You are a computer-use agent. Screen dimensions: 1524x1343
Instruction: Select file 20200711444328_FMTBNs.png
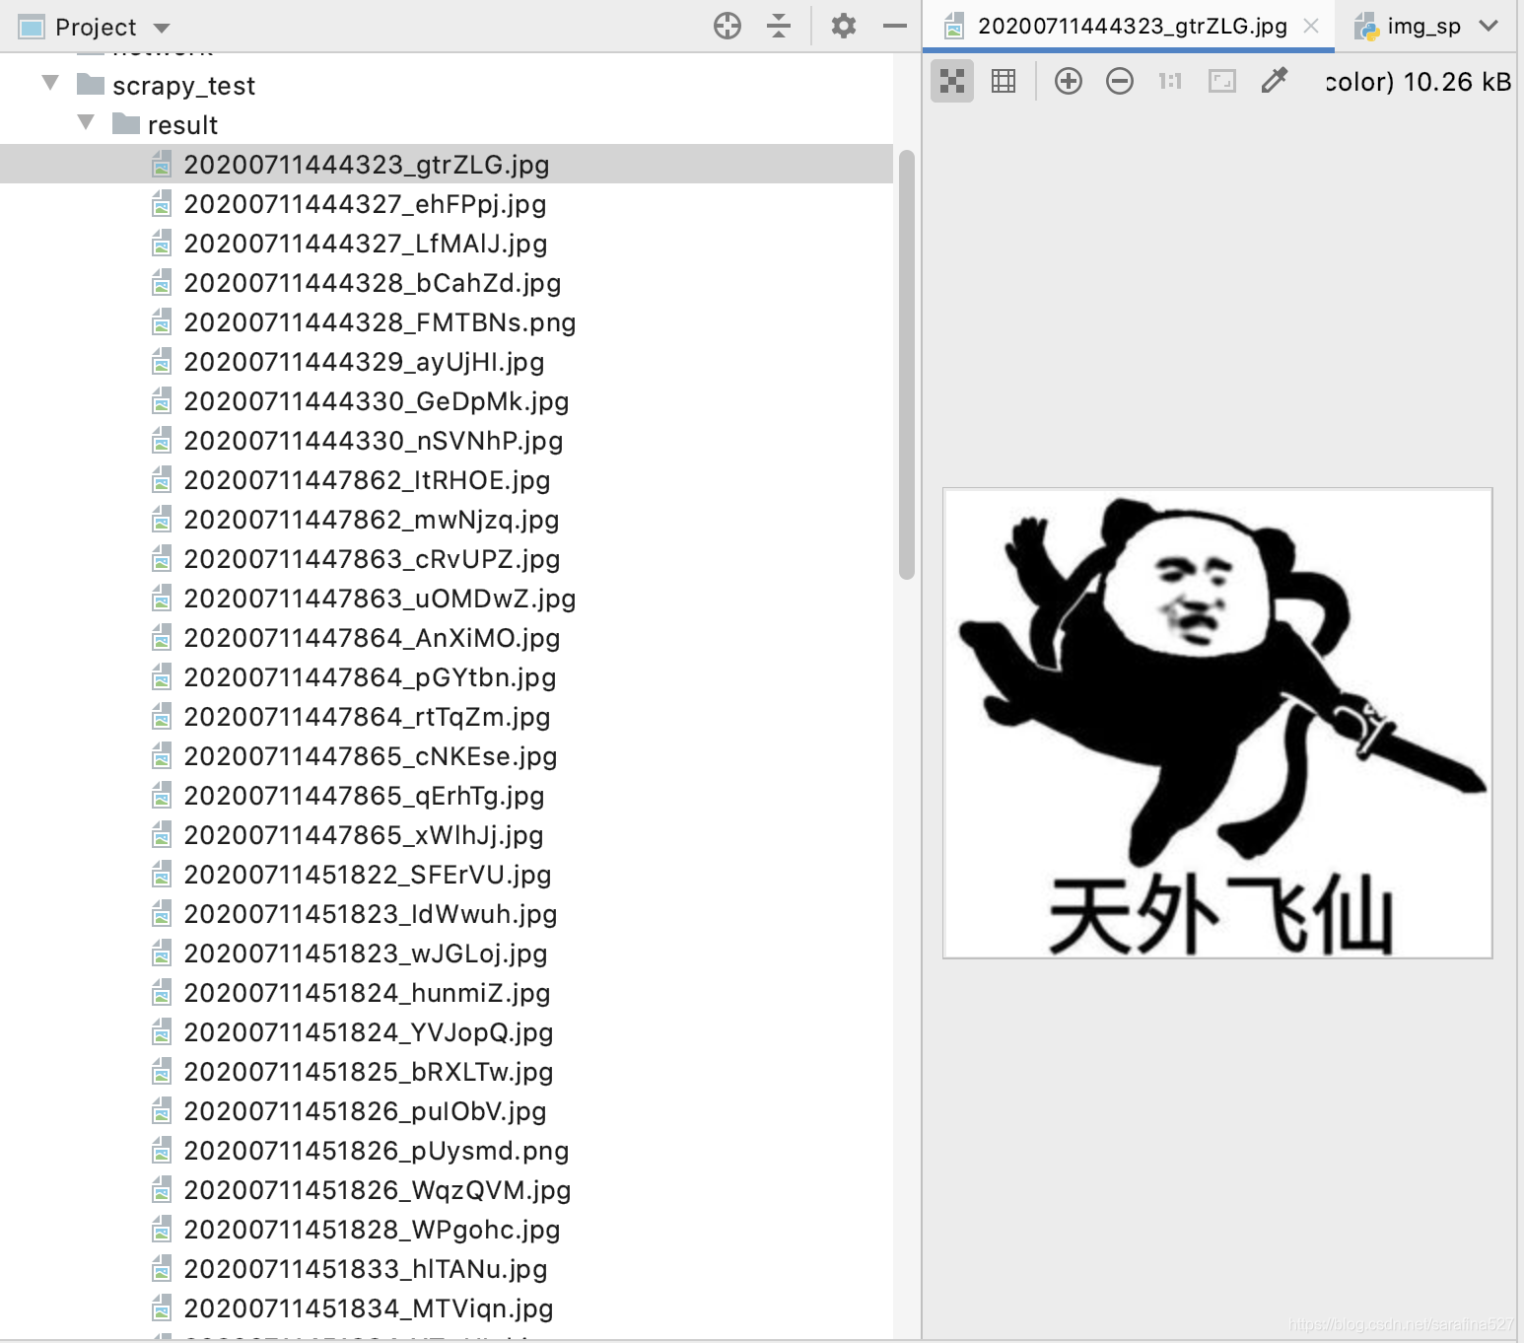(x=380, y=321)
